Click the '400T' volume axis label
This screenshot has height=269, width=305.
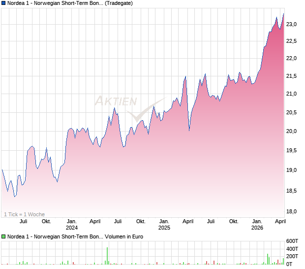click(x=292, y=249)
